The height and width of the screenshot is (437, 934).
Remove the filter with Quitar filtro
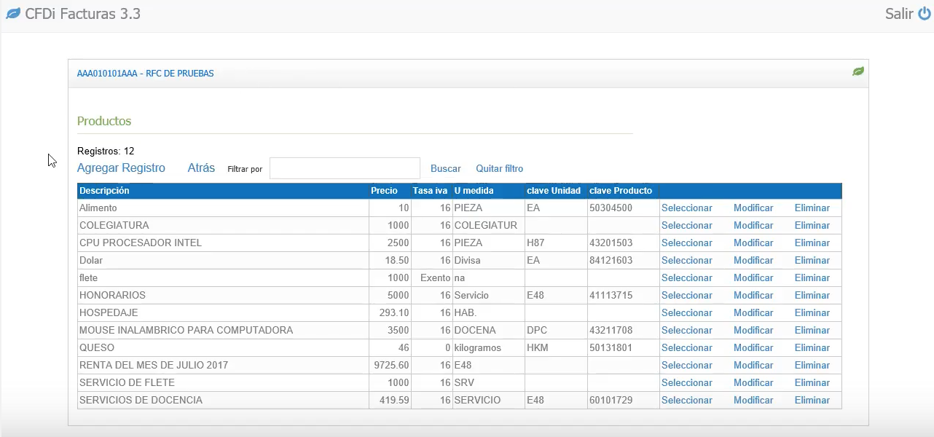tap(499, 168)
